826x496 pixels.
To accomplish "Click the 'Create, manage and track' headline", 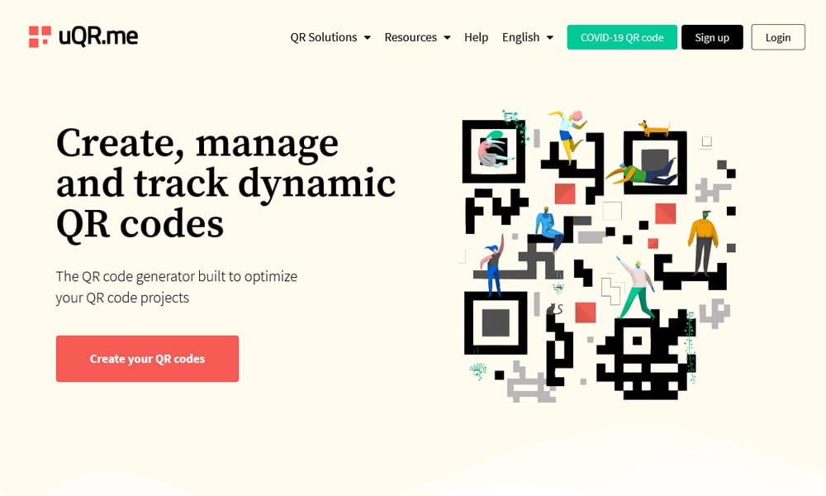I will click(x=225, y=182).
